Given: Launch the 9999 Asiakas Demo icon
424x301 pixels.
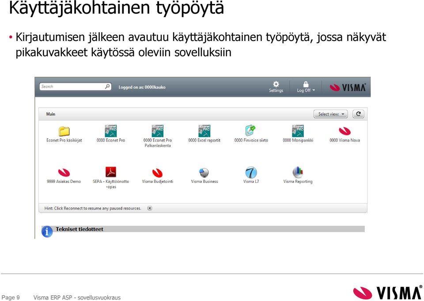Looking at the screenshot, I should [x=64, y=173].
